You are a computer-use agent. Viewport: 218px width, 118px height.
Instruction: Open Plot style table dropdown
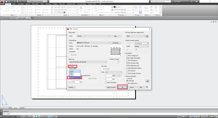point(136,36)
